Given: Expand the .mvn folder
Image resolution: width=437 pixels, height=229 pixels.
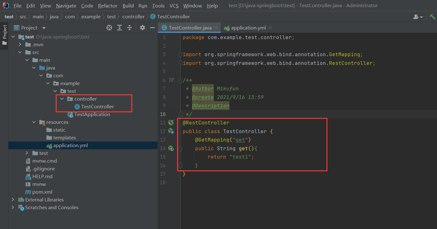Looking at the screenshot, I should pyautogui.click(x=20, y=44).
